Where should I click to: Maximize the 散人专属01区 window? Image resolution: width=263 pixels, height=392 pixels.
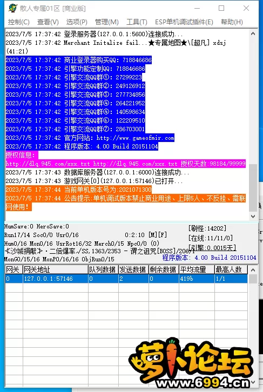pyautogui.click(x=221, y=8)
